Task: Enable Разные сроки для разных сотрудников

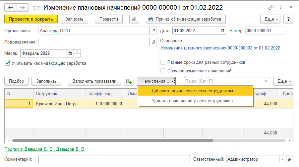Action: point(163,62)
